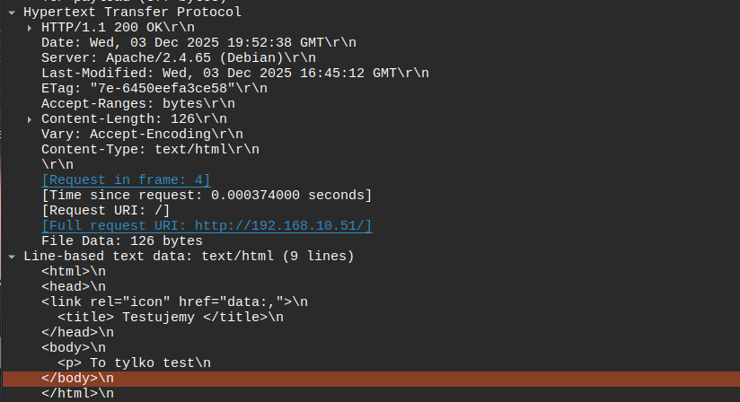Screen dimensions: 740x402
Task: Follow the Full request URI link
Action: click(x=207, y=225)
